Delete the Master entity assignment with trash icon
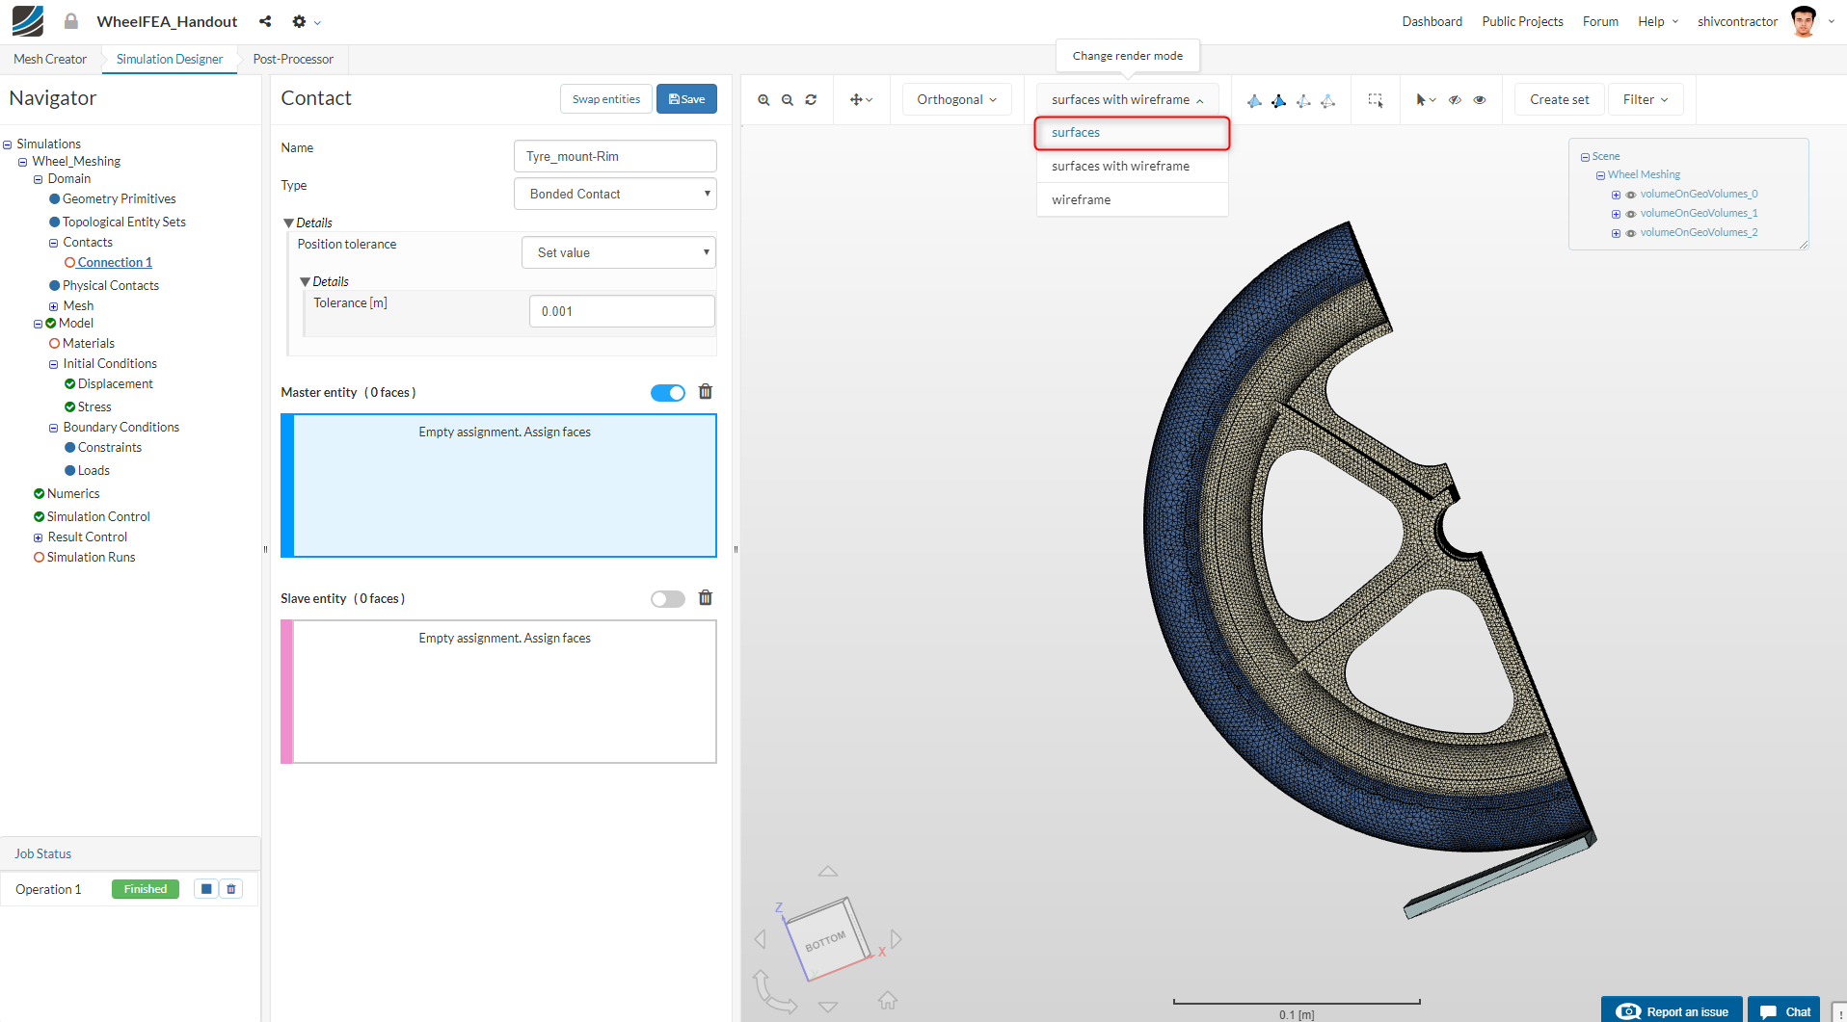The image size is (1847, 1022). [x=706, y=392]
